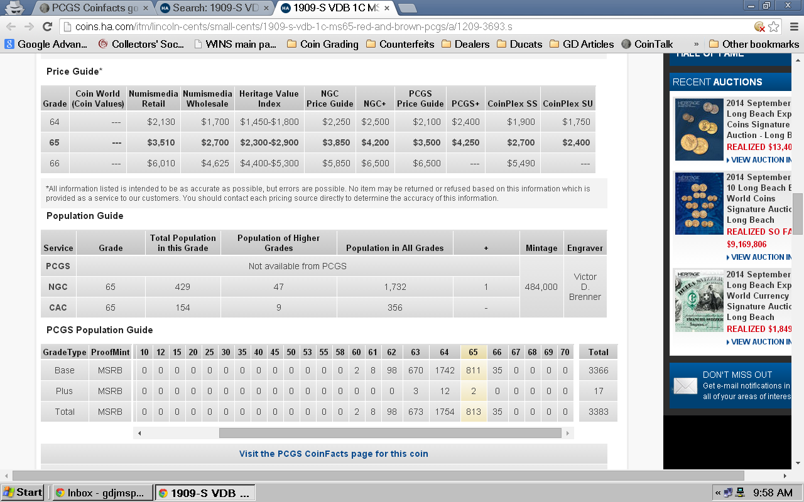804x502 pixels.
Task: Open the Ducats bookmarks folder
Action: tap(519, 44)
